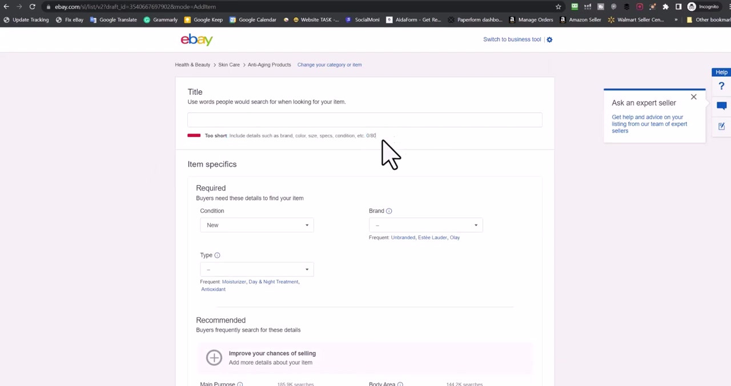This screenshot has width=731, height=386.
Task: Open the expert seller chat icon
Action: (x=721, y=106)
